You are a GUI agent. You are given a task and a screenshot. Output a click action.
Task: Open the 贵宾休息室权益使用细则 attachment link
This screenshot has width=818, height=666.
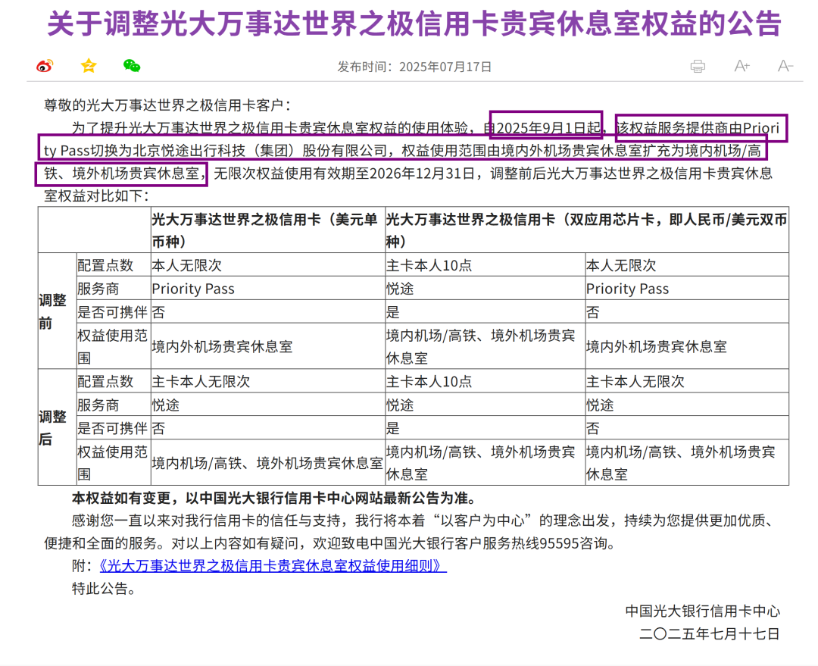point(273,566)
